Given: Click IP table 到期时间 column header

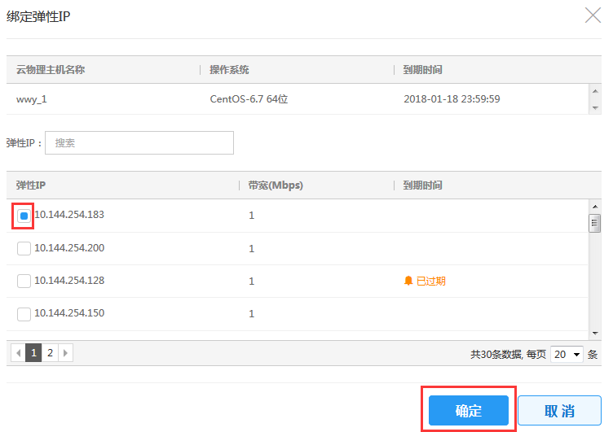Looking at the screenshot, I should tap(422, 185).
